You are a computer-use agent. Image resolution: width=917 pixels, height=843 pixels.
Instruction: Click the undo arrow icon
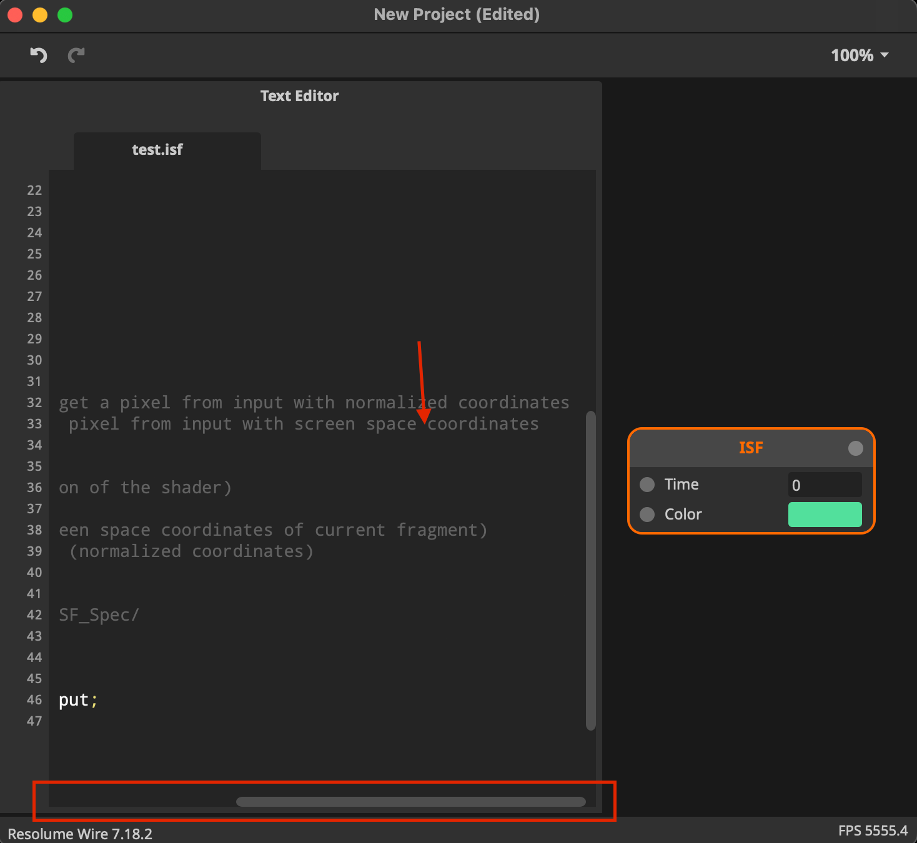click(39, 56)
